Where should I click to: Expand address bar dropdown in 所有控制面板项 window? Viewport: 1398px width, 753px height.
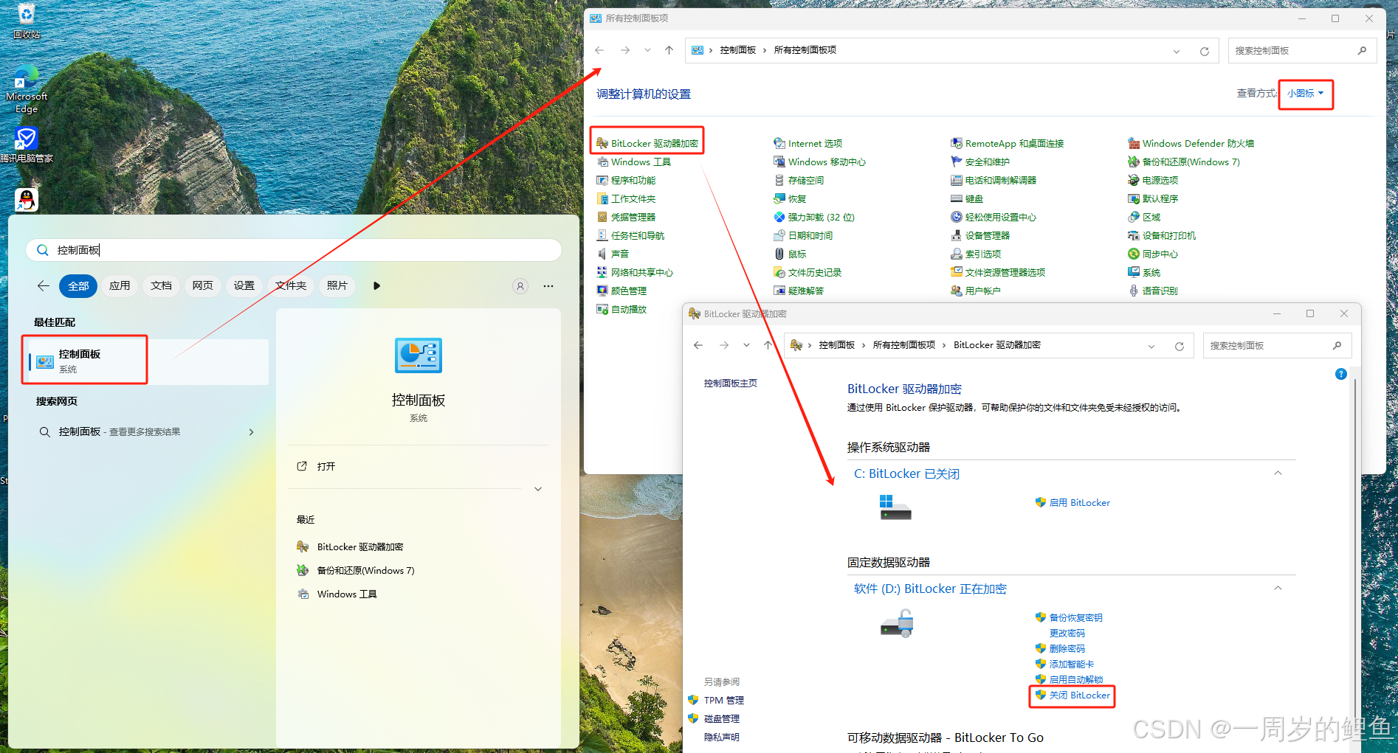point(1177,51)
